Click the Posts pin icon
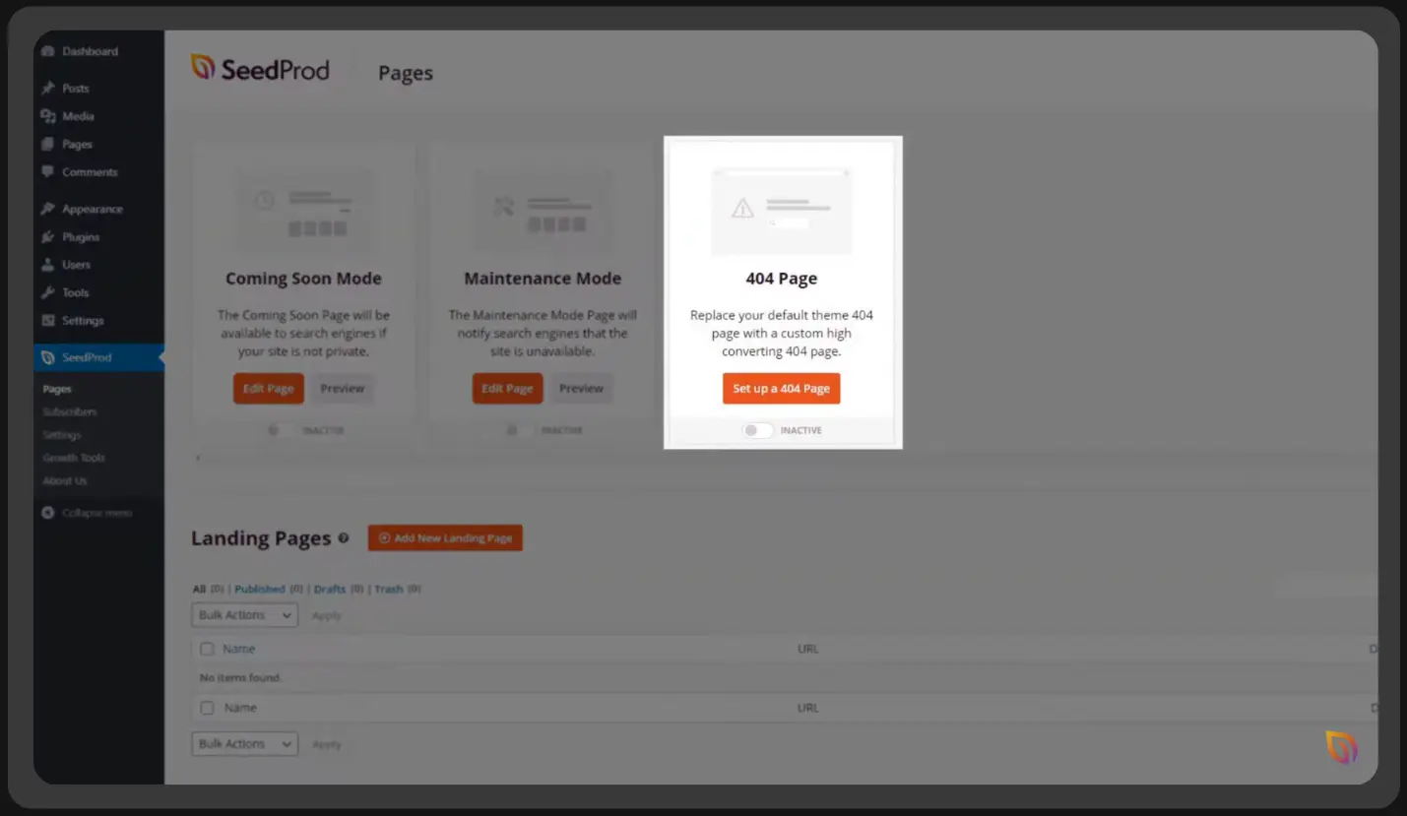 [47, 88]
